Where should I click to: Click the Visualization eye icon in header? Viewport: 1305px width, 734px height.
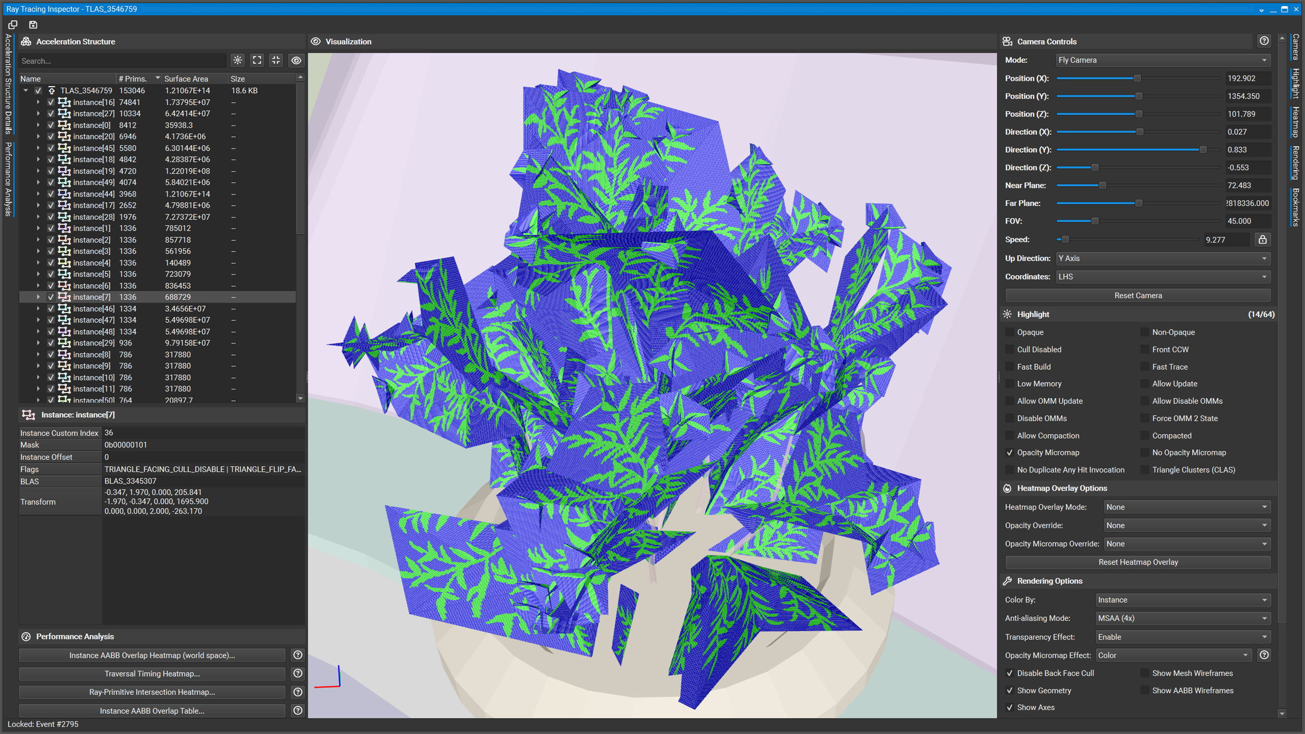[x=316, y=41]
